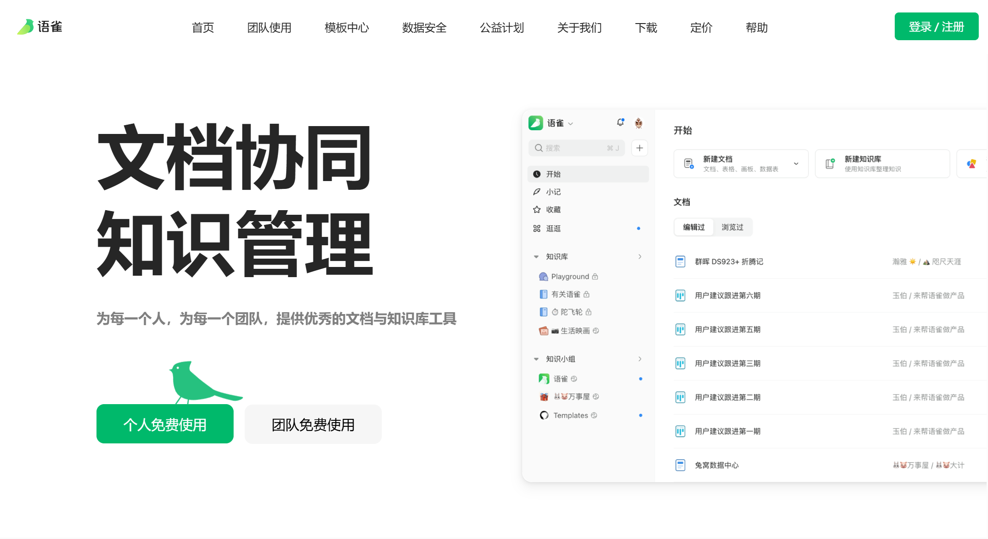988x539 pixels.
Task: Click the 登录/注册 button
Action: click(936, 25)
